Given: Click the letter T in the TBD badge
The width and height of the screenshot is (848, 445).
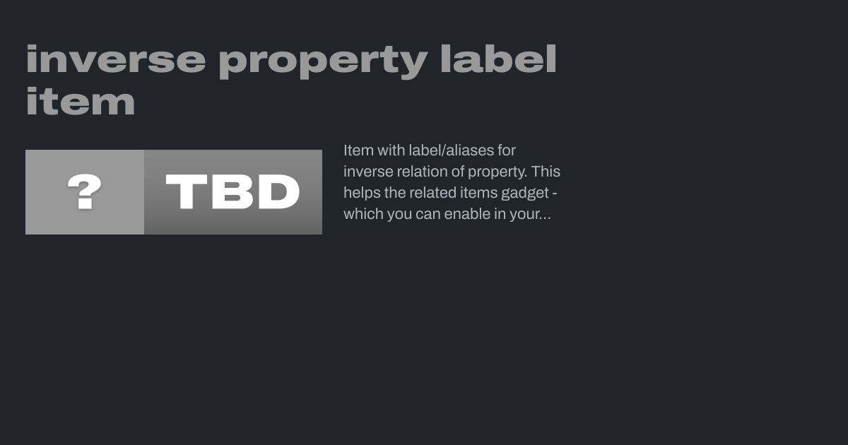Looking at the screenshot, I should click(186, 192).
